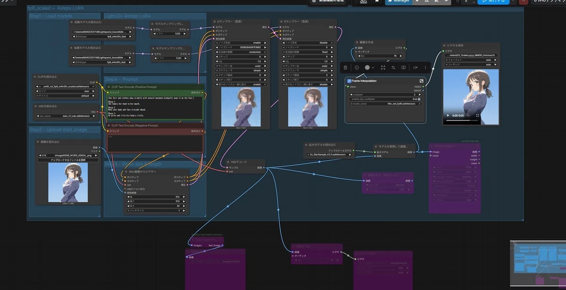Image resolution: width=566 pixels, height=290 pixels.
Task: Play the saved video preview
Action: click(449, 116)
